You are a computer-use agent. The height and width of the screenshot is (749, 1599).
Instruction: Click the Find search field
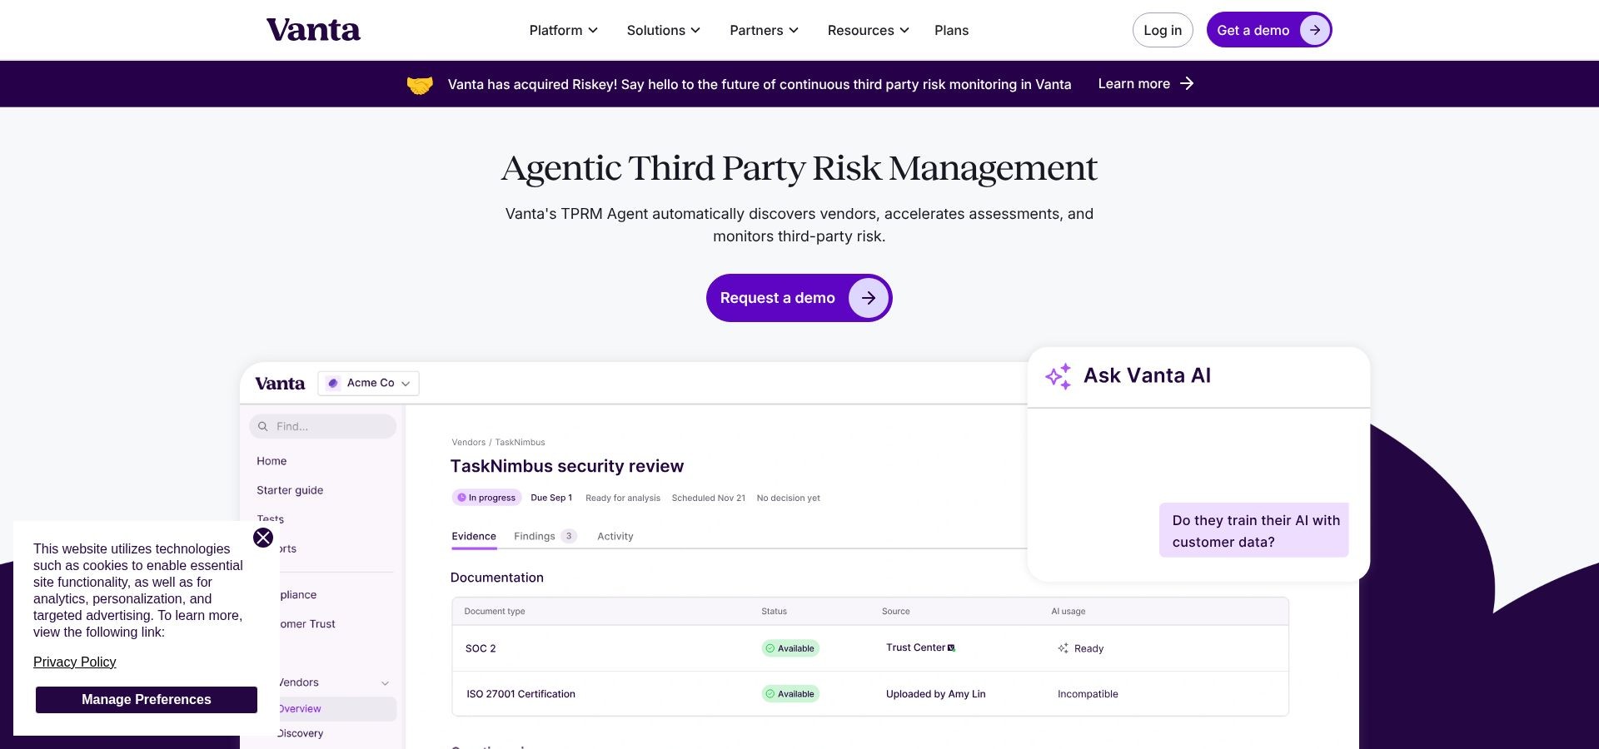323,426
